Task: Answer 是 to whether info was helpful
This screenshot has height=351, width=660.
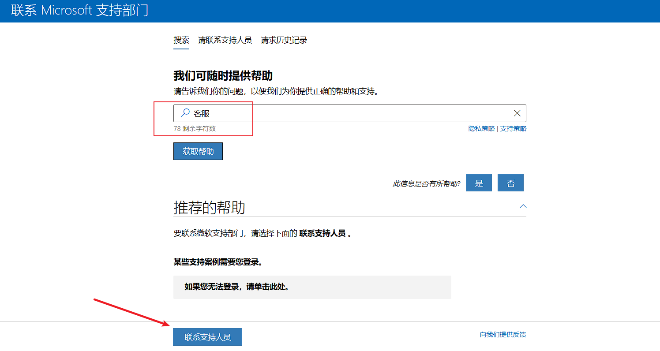Action: click(479, 183)
